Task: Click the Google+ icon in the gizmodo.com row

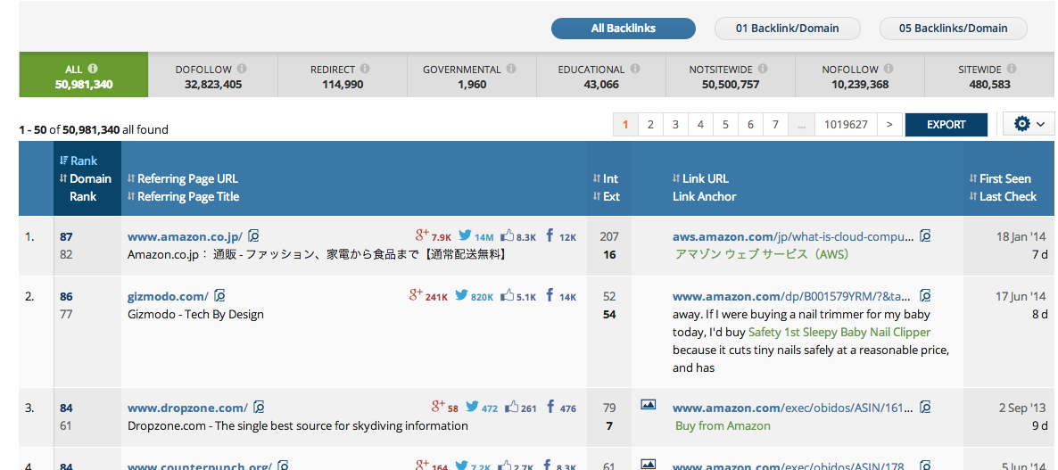Action: click(x=416, y=294)
